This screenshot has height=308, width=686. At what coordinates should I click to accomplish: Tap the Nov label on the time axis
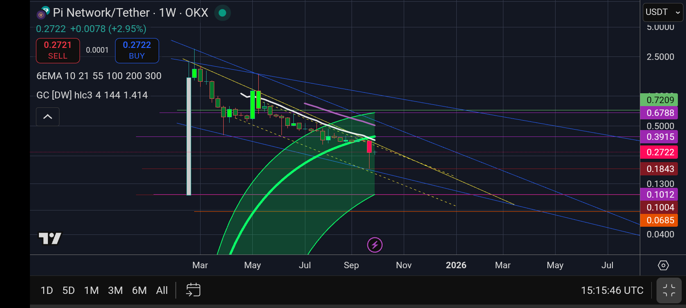click(404, 265)
